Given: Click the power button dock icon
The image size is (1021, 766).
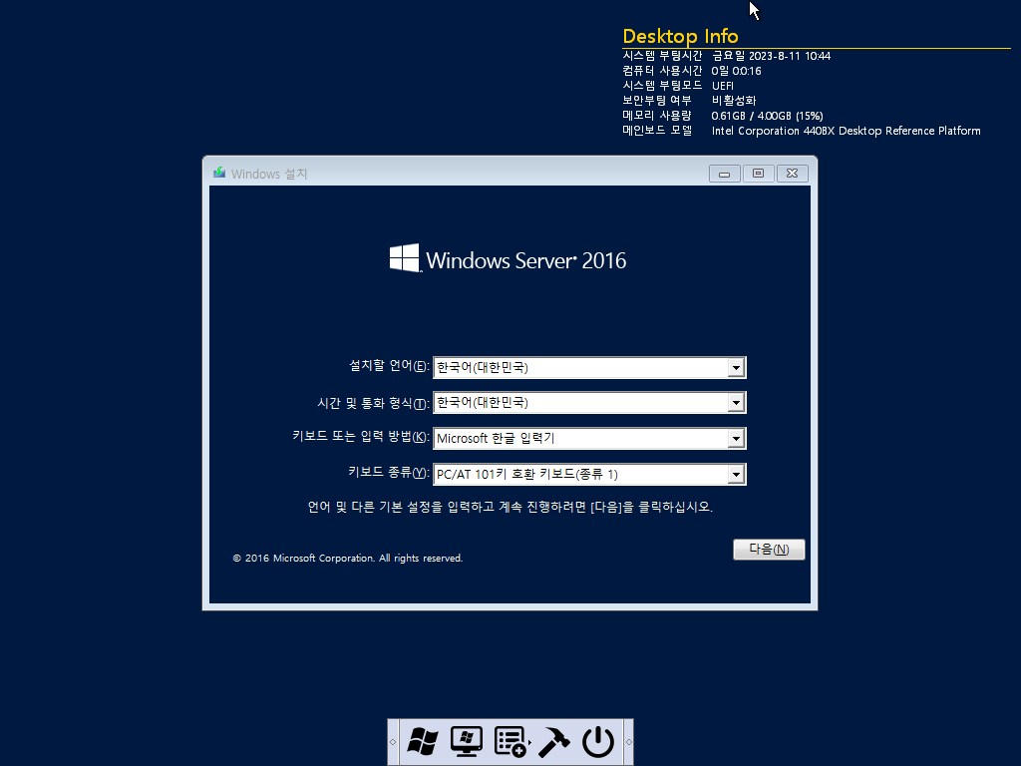Looking at the screenshot, I should click(x=598, y=741).
